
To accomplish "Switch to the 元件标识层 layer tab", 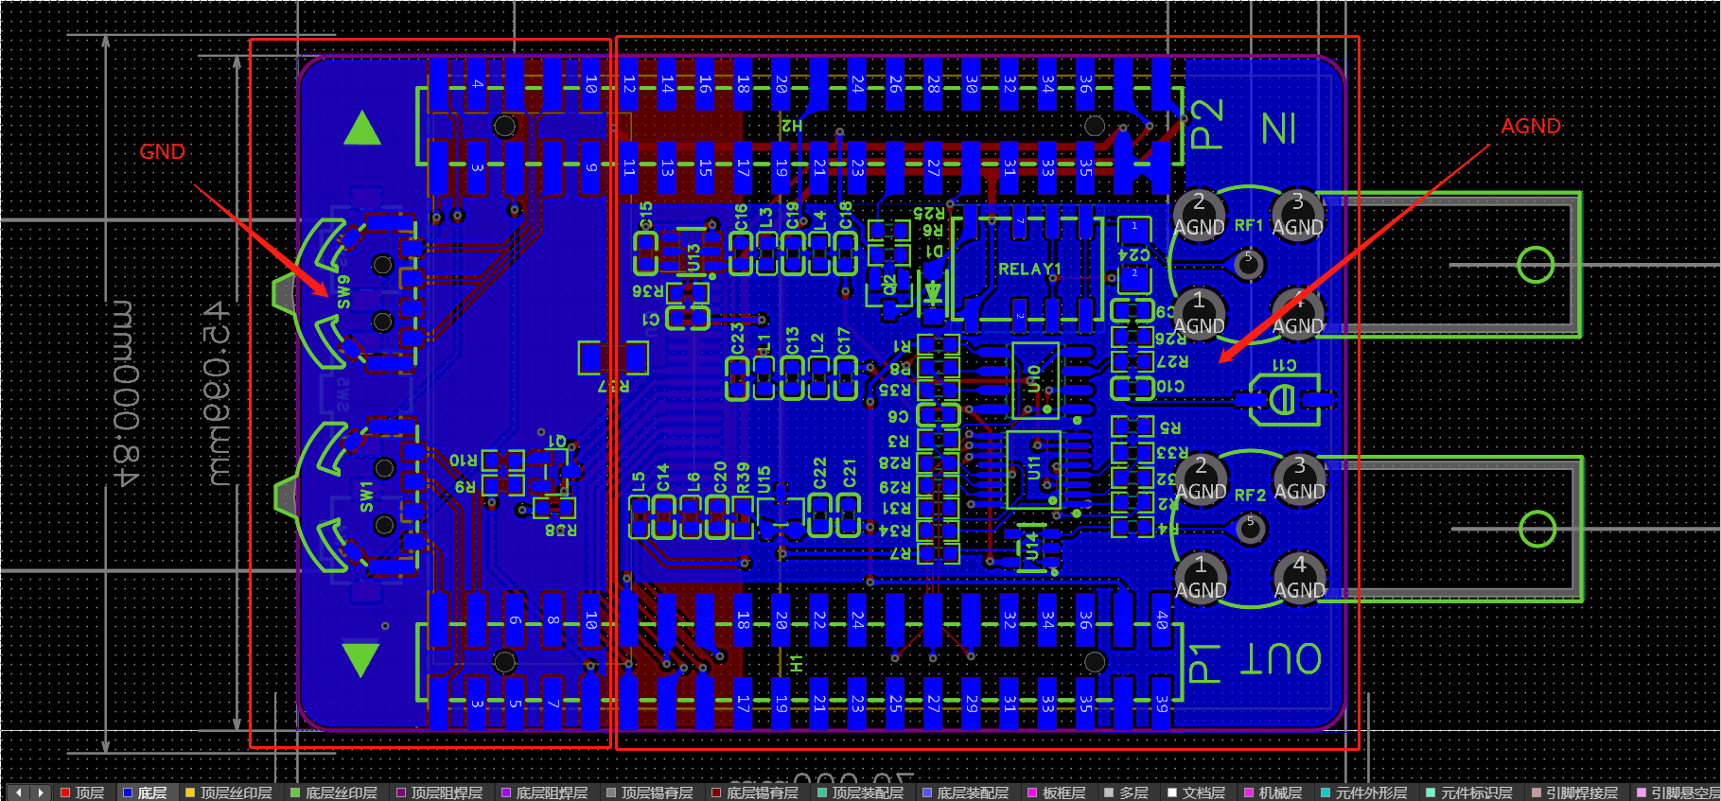I will (1469, 792).
